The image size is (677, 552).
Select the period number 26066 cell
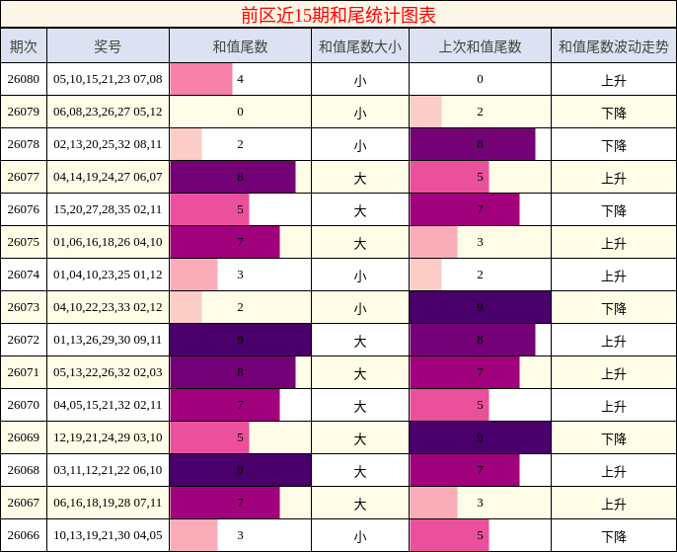(24, 535)
